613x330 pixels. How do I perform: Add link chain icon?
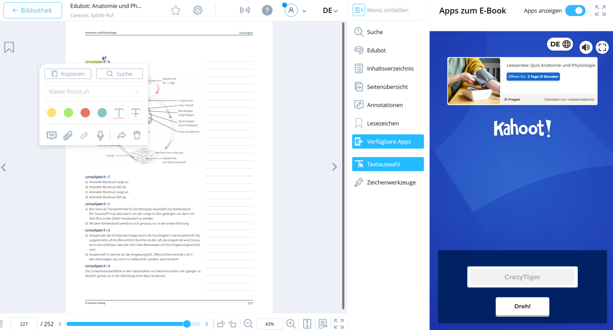coord(84,135)
